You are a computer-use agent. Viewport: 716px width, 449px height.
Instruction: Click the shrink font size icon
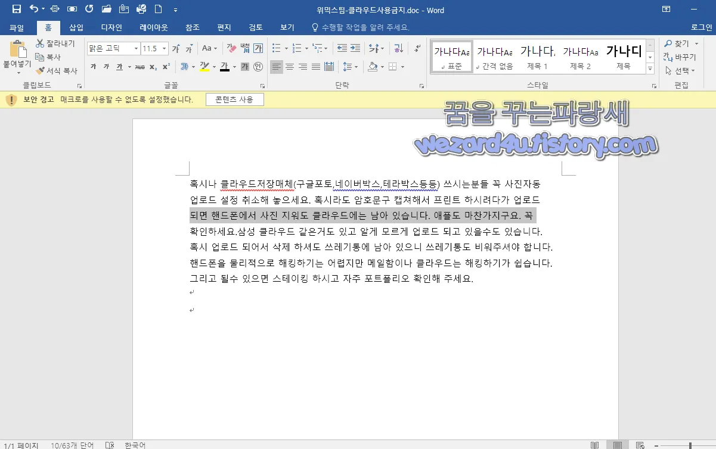[x=189, y=48]
